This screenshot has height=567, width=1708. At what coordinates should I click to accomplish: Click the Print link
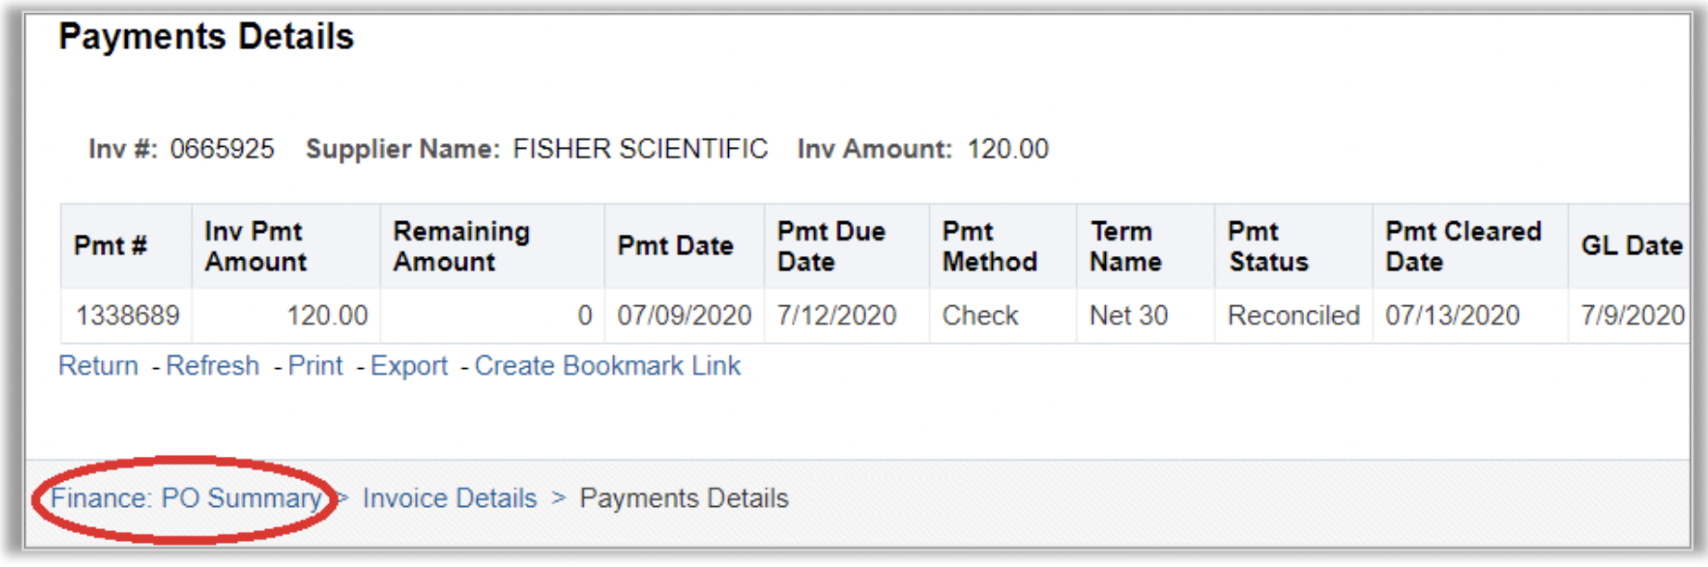(x=317, y=365)
